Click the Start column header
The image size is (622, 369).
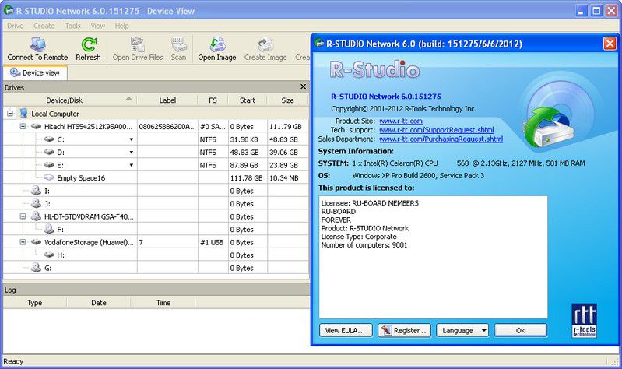click(x=248, y=100)
